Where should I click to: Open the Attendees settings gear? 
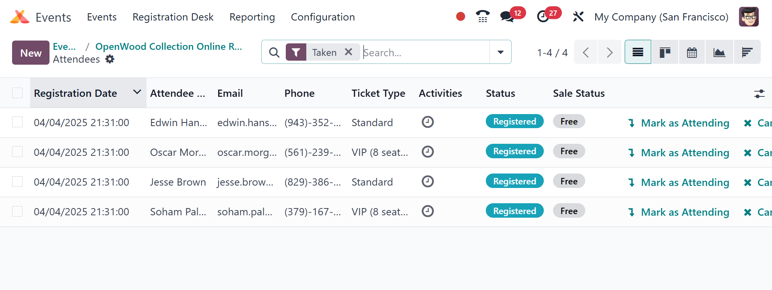pos(110,59)
